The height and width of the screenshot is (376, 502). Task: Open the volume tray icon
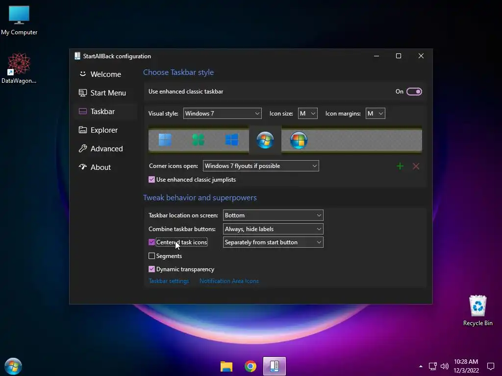444,366
